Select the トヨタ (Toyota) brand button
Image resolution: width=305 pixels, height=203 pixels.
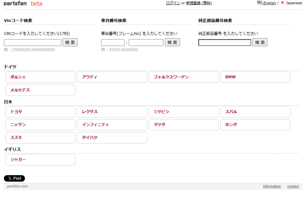pos(40,112)
